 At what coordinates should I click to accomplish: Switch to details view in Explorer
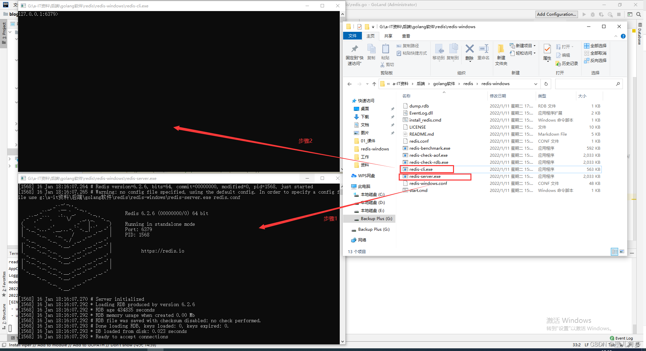click(615, 252)
